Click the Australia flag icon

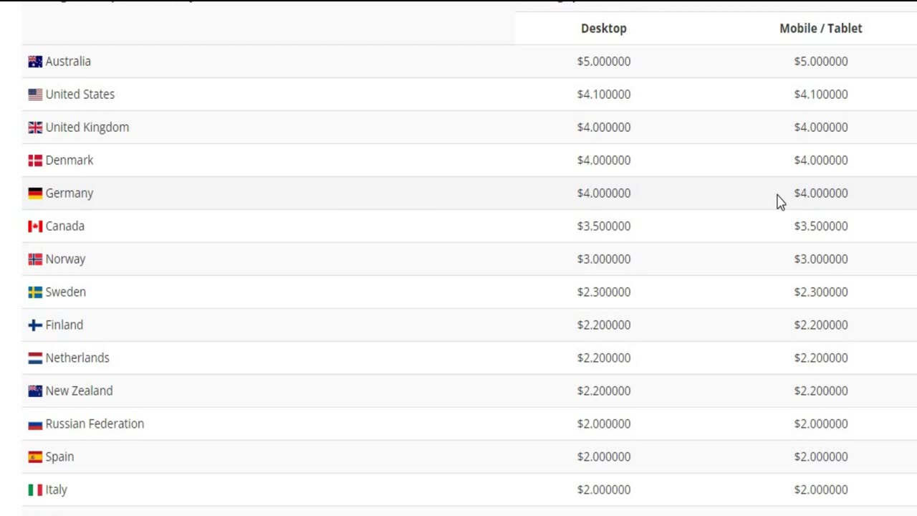(x=35, y=62)
